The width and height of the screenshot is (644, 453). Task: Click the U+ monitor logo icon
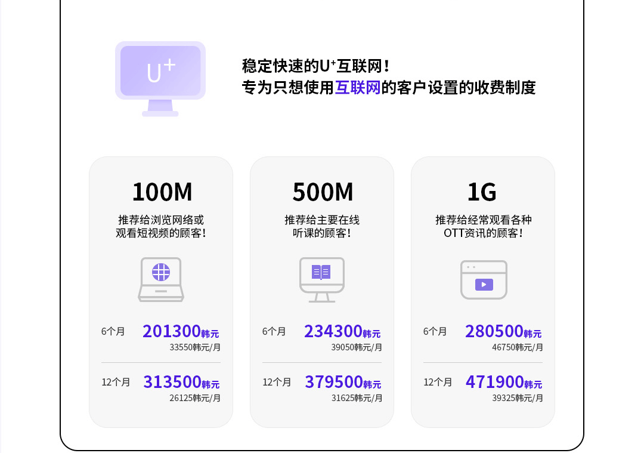coord(160,79)
